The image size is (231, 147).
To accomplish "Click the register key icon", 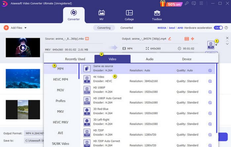I will pyautogui.click(x=187, y=3).
